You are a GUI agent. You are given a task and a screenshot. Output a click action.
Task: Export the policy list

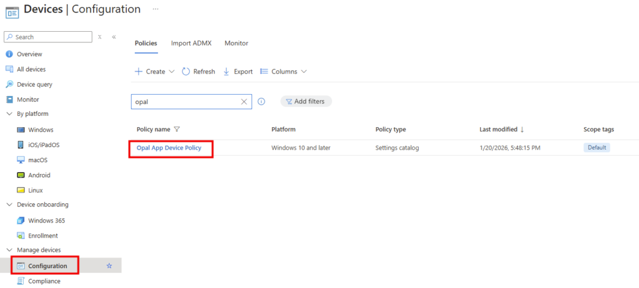point(238,72)
